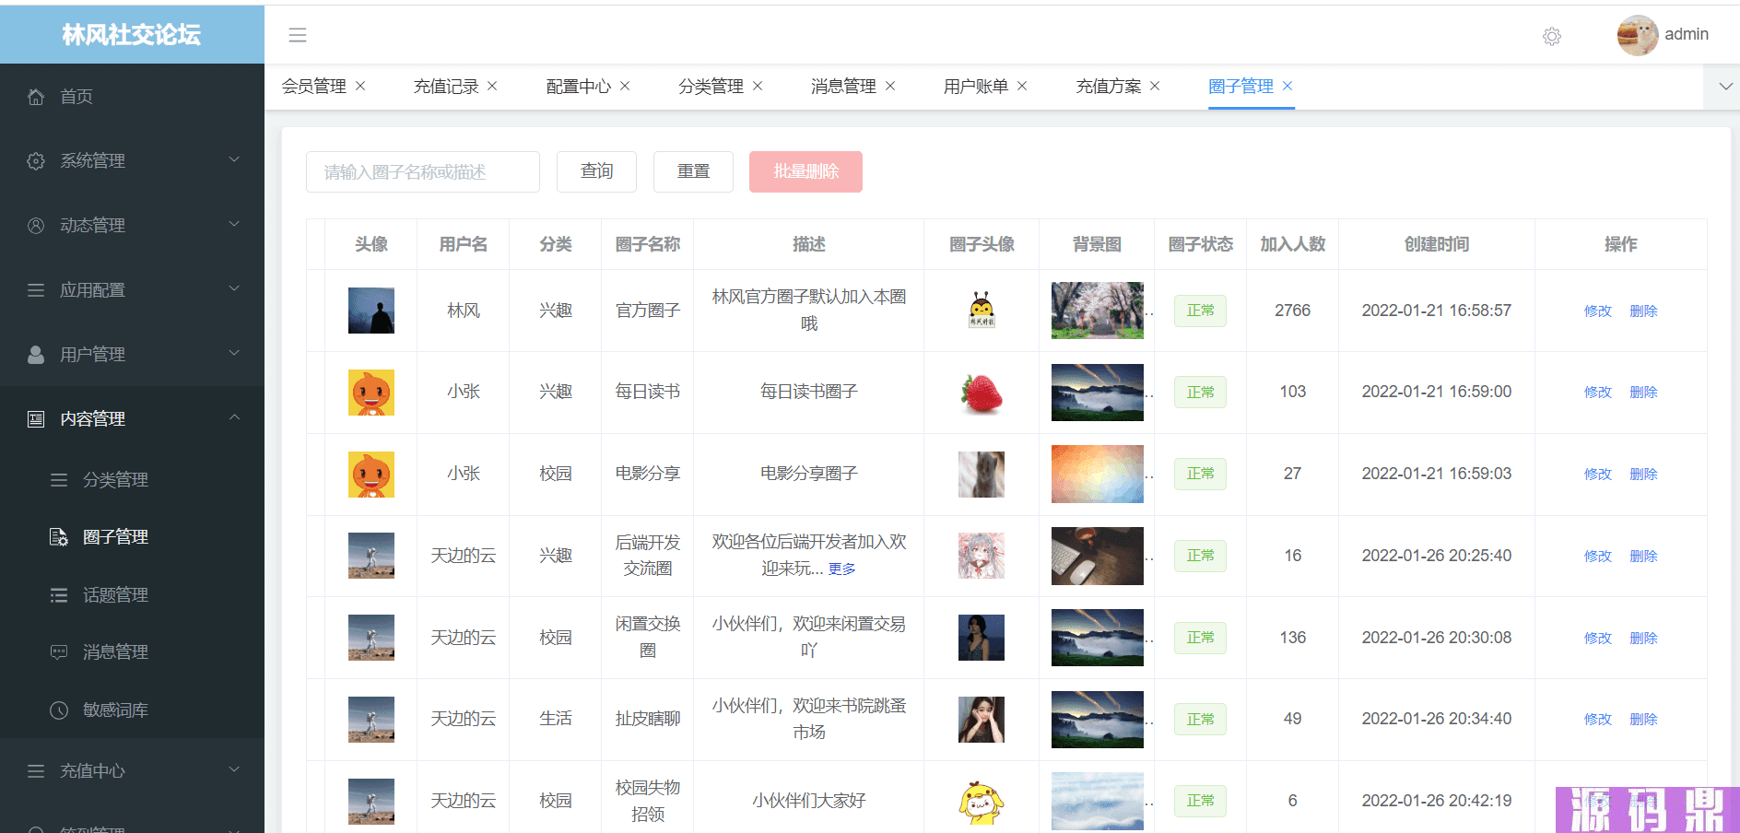
Task: Collapse sidebar using the hamburger menu icon
Action: tap(297, 35)
